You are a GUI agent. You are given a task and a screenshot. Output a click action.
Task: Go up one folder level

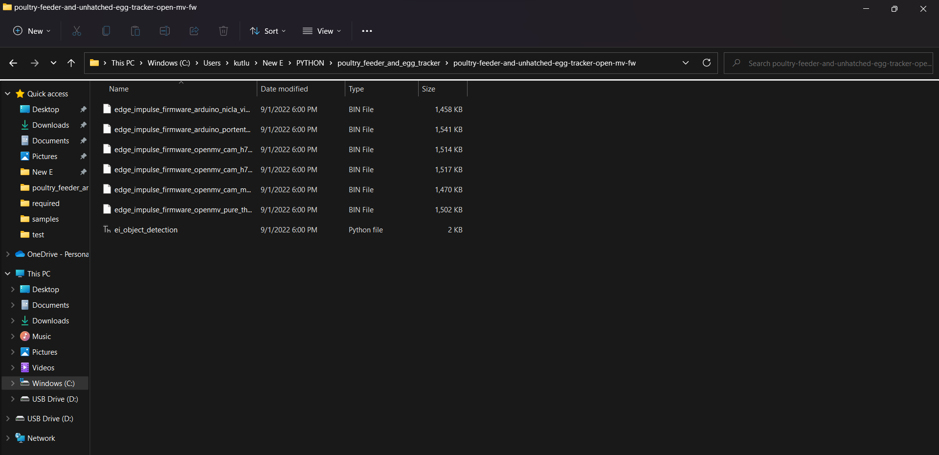click(x=71, y=63)
